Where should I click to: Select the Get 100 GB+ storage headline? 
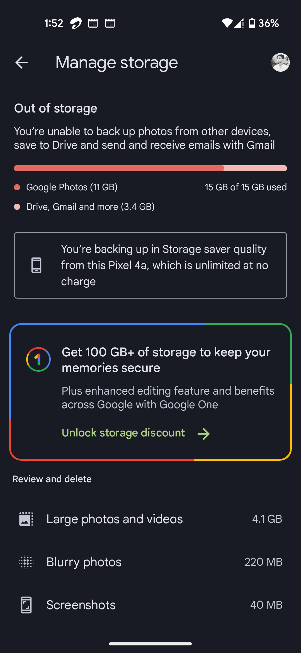coord(166,360)
